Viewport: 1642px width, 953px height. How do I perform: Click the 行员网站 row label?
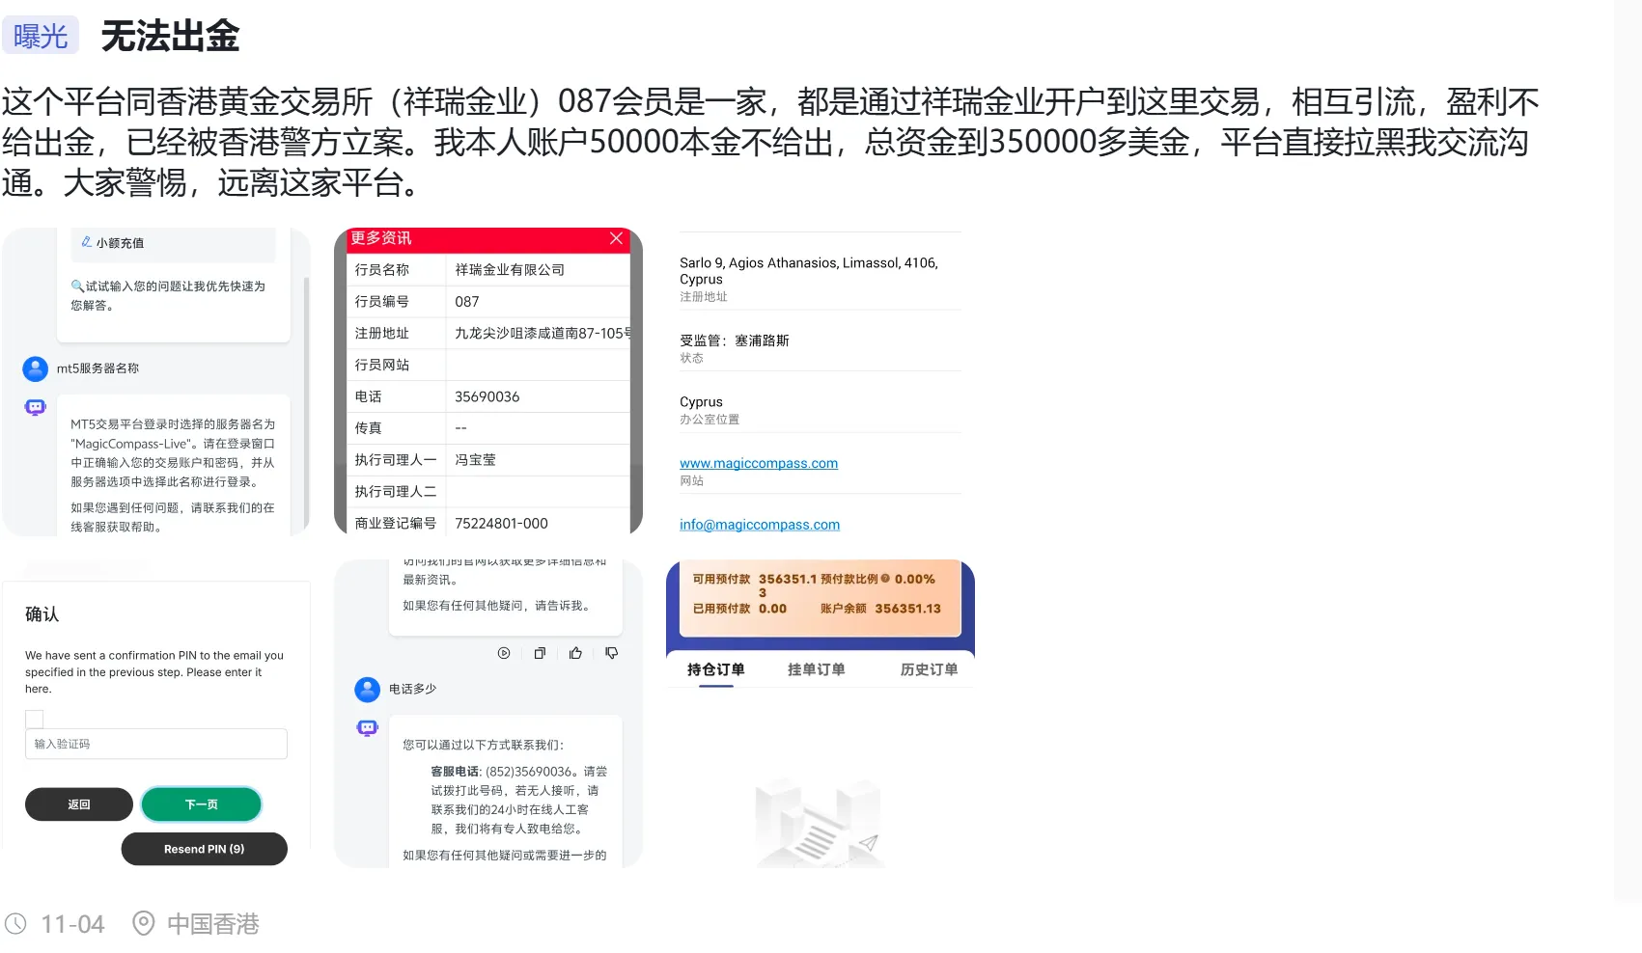coord(382,365)
